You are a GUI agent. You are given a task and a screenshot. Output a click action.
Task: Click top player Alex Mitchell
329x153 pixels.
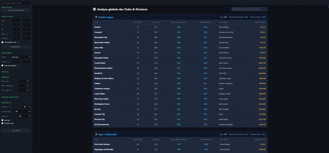click(x=224, y=27)
